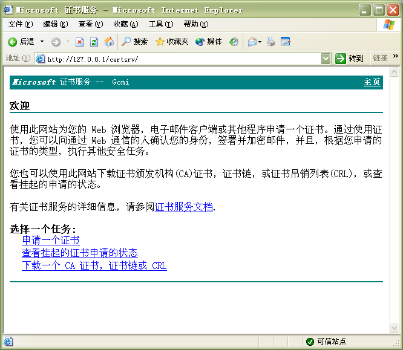This screenshot has height=350, width=403.
Task: Minimize the Internet Explorer window
Action: pos(365,10)
